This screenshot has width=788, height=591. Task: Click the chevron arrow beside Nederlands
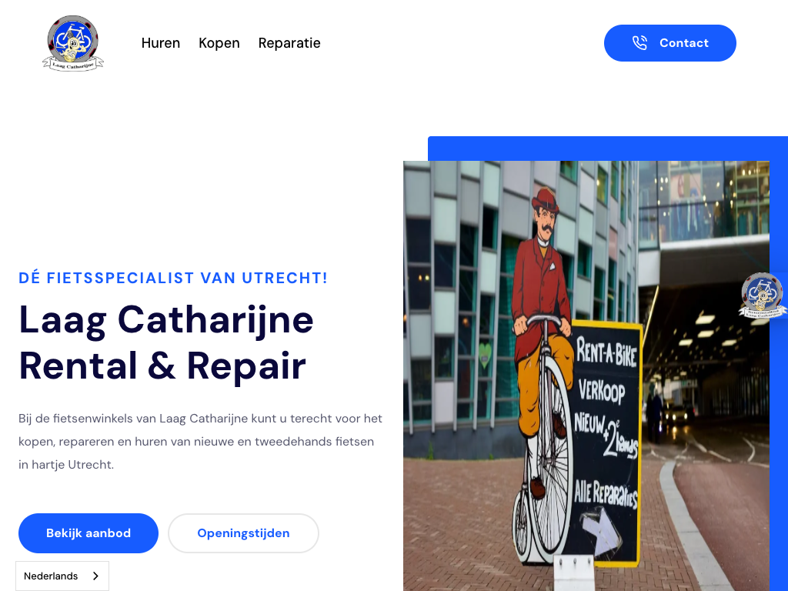(95, 576)
